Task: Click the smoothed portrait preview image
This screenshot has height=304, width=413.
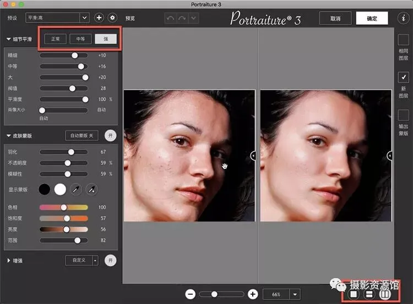Action: tap(326, 156)
